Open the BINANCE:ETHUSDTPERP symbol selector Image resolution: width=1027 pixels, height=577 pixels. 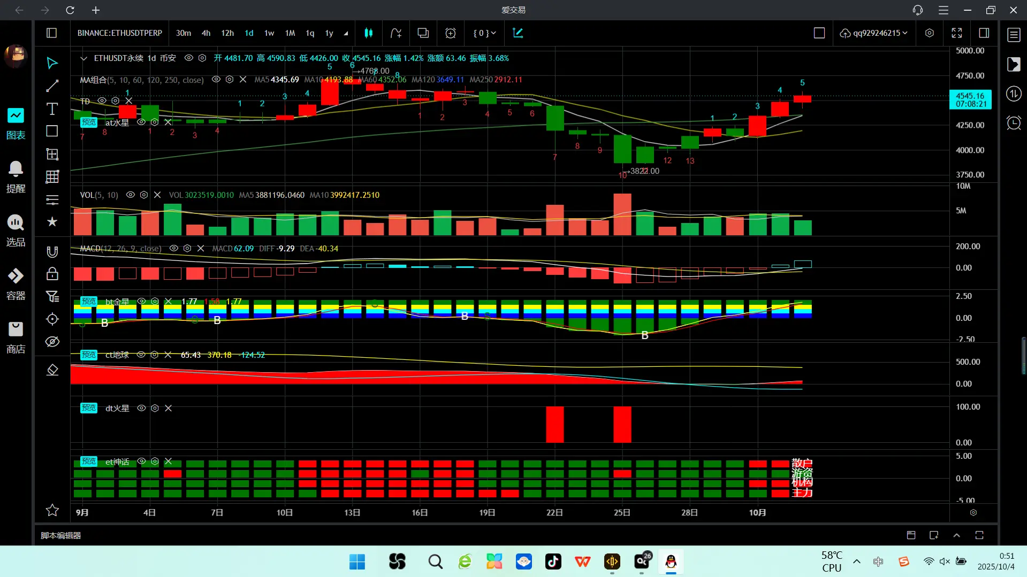tap(120, 33)
